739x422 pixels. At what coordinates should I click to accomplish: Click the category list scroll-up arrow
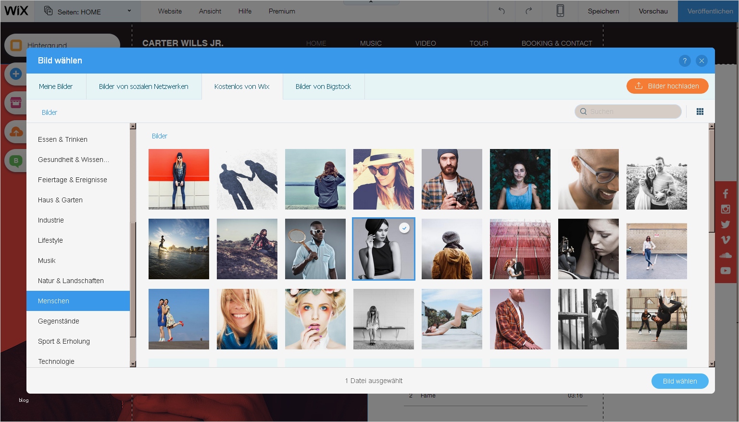[x=133, y=126]
